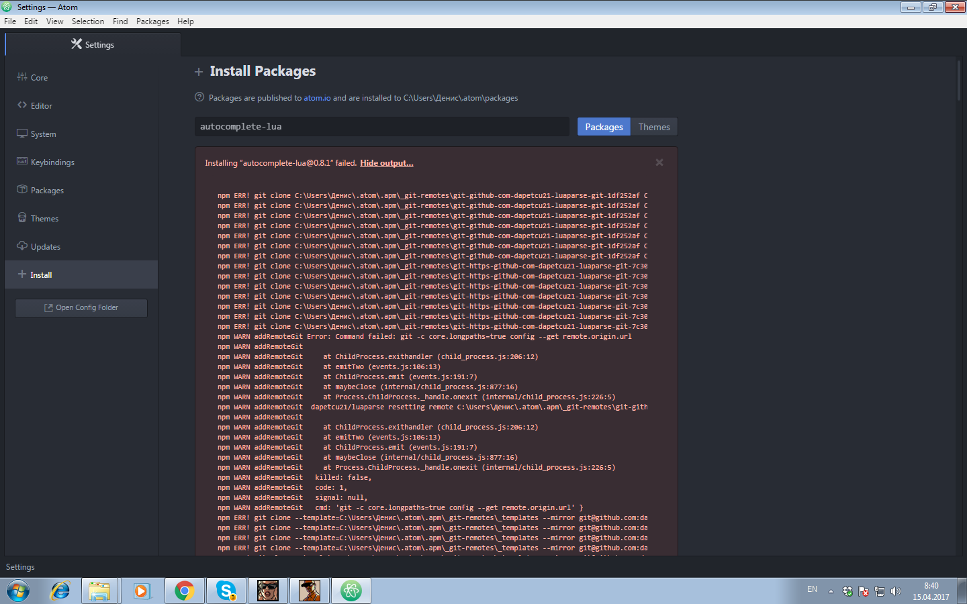Select the Install section

click(81, 275)
